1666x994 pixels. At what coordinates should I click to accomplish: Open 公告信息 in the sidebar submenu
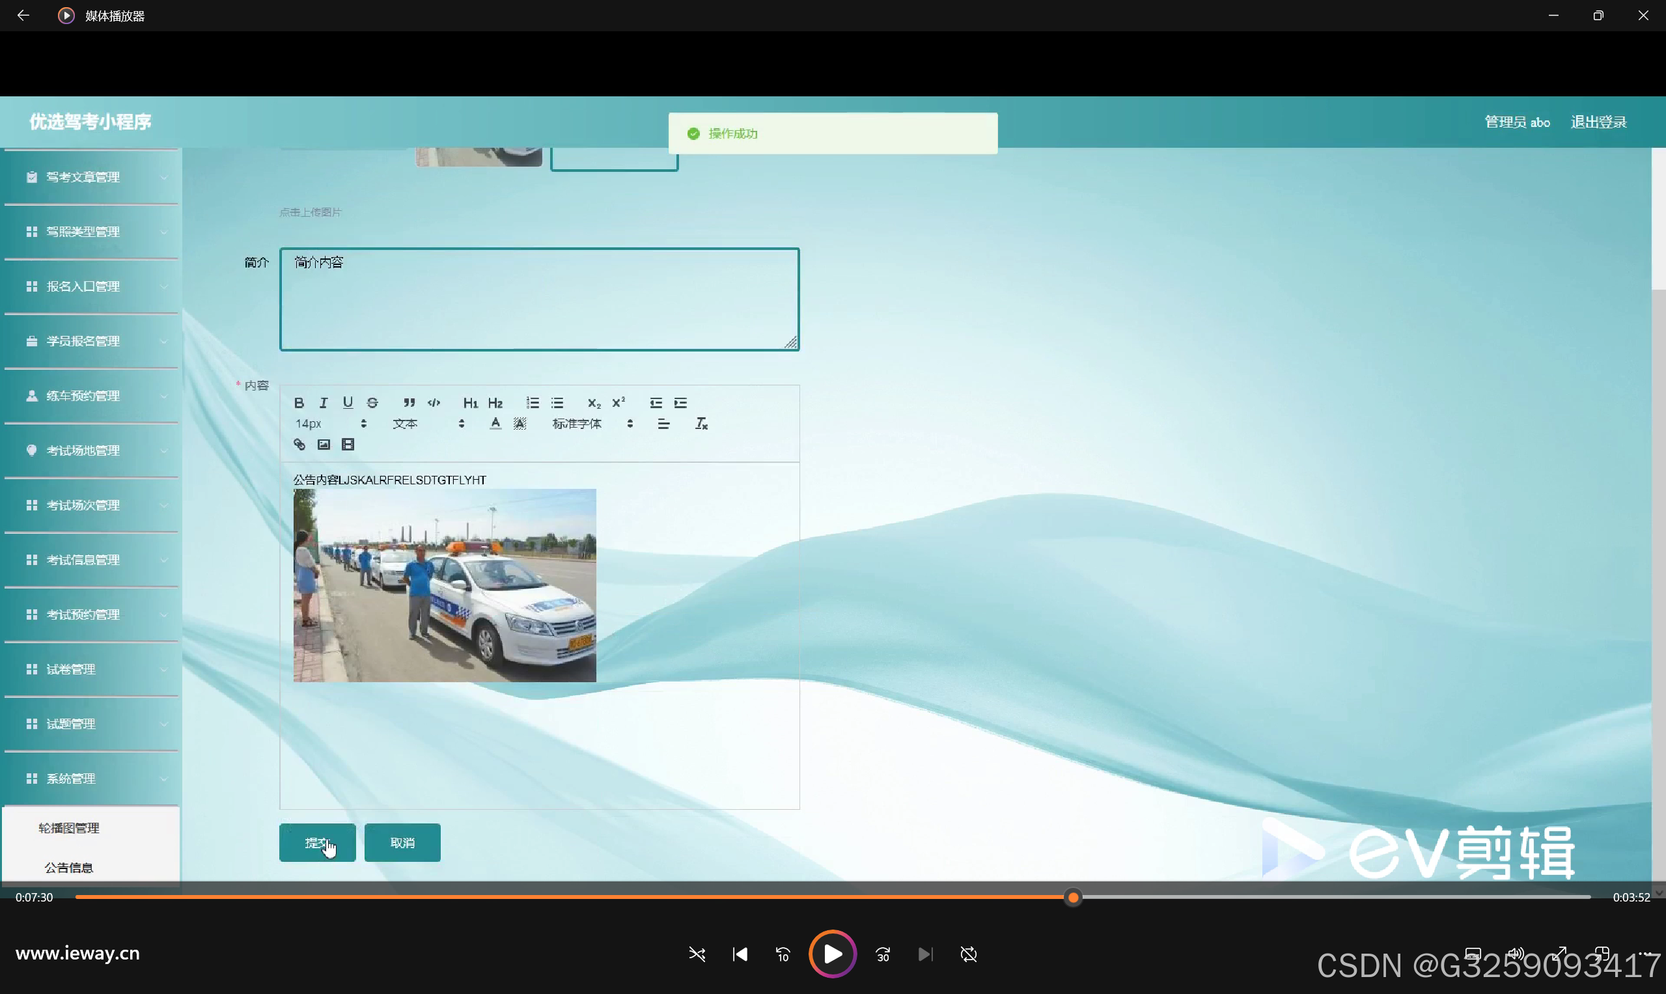[69, 868]
